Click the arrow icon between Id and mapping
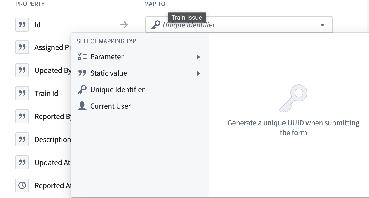Screen dimensions: 369x198 pos(124,25)
